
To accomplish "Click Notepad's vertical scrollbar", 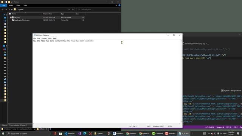I will click(x=181, y=81).
